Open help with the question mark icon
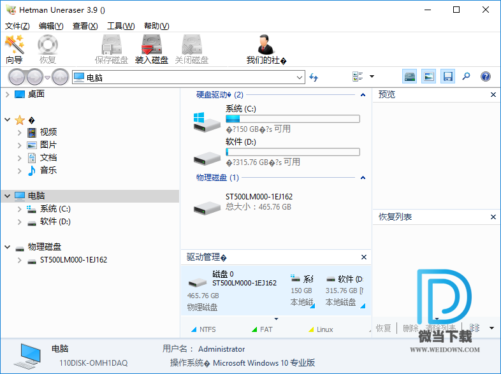Viewport: 501px width, 374px height. [x=485, y=76]
